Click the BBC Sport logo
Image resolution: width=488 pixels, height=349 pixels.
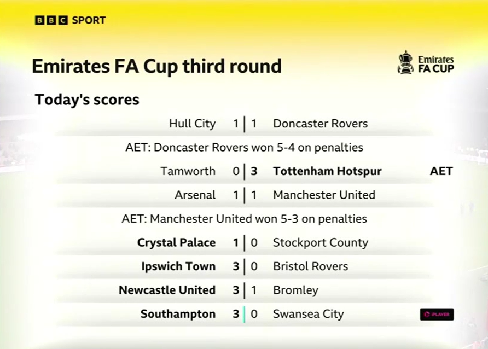coord(70,20)
